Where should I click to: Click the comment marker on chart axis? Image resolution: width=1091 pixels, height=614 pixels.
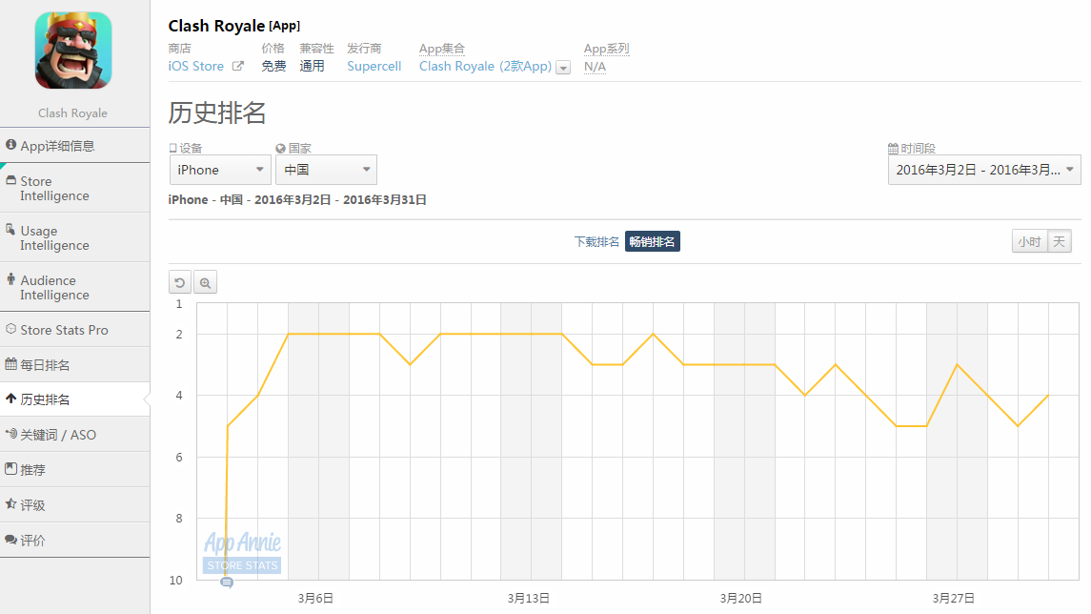227,583
